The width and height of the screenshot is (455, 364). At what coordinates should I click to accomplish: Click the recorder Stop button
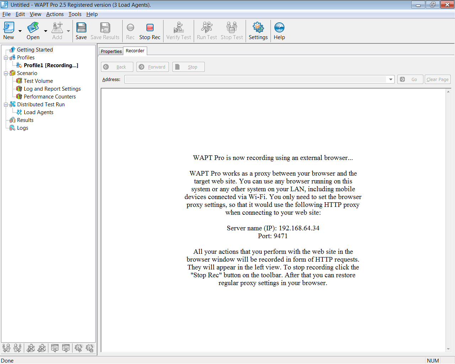coord(188,67)
